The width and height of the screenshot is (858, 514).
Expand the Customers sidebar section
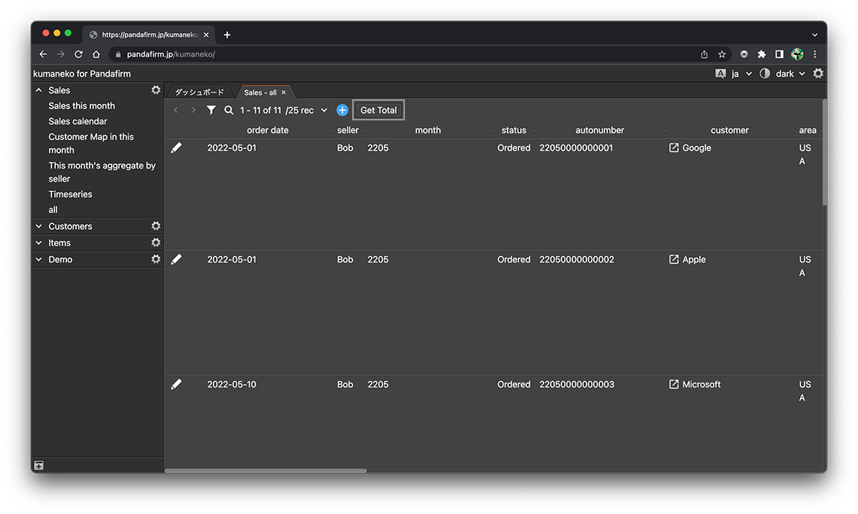click(39, 227)
